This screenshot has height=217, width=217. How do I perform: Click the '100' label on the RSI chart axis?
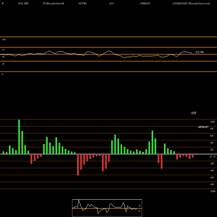coord(3,39)
